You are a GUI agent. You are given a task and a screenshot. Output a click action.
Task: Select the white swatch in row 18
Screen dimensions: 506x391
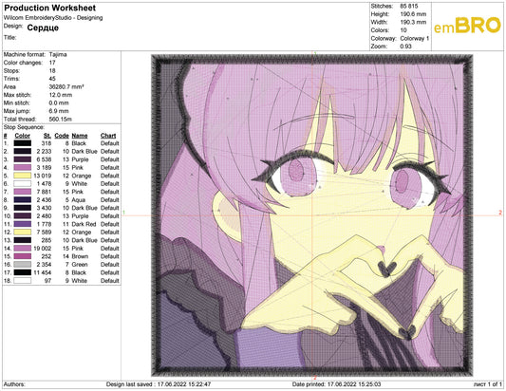[x=22, y=280]
